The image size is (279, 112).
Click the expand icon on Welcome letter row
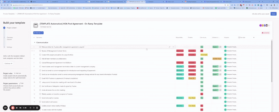(169, 47)
